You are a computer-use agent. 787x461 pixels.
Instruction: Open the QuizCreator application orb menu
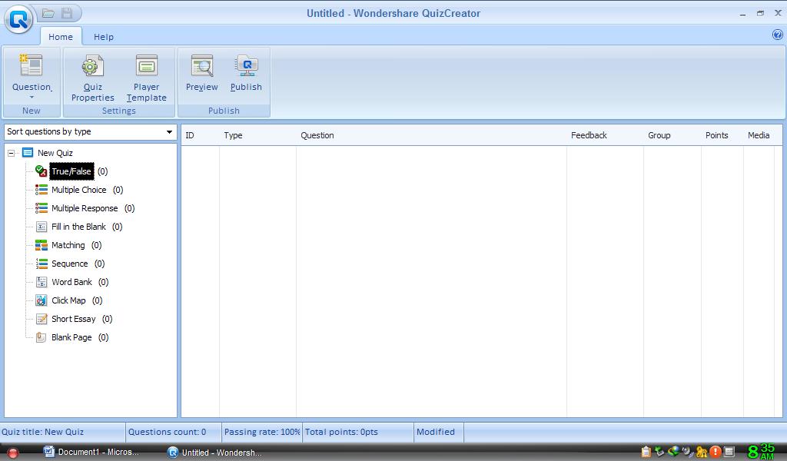tap(19, 19)
